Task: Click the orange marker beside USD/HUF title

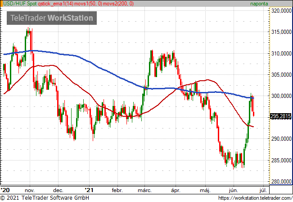Action: click(1, 4)
